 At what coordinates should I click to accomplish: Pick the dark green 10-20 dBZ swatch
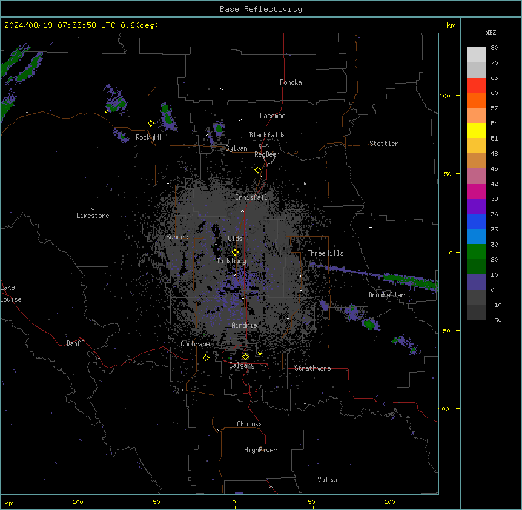tap(476, 267)
